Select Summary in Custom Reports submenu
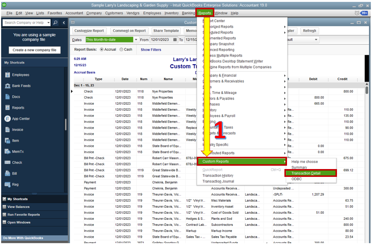372x248 pixels. tap(299, 168)
